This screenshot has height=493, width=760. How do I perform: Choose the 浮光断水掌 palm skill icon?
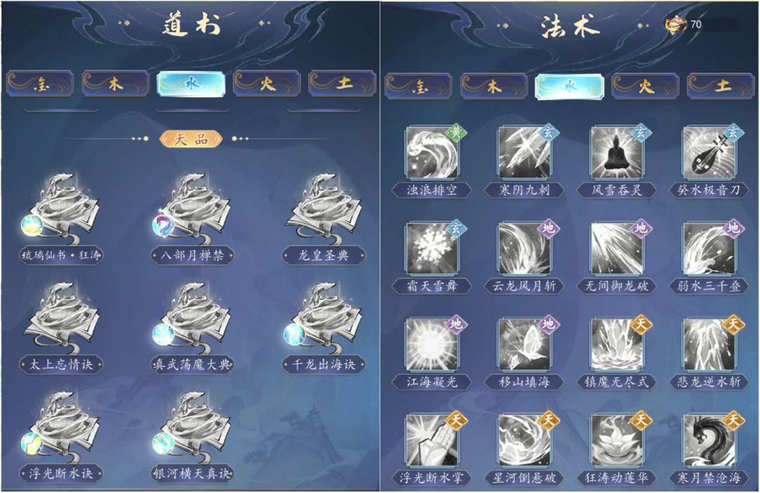[x=431, y=441]
